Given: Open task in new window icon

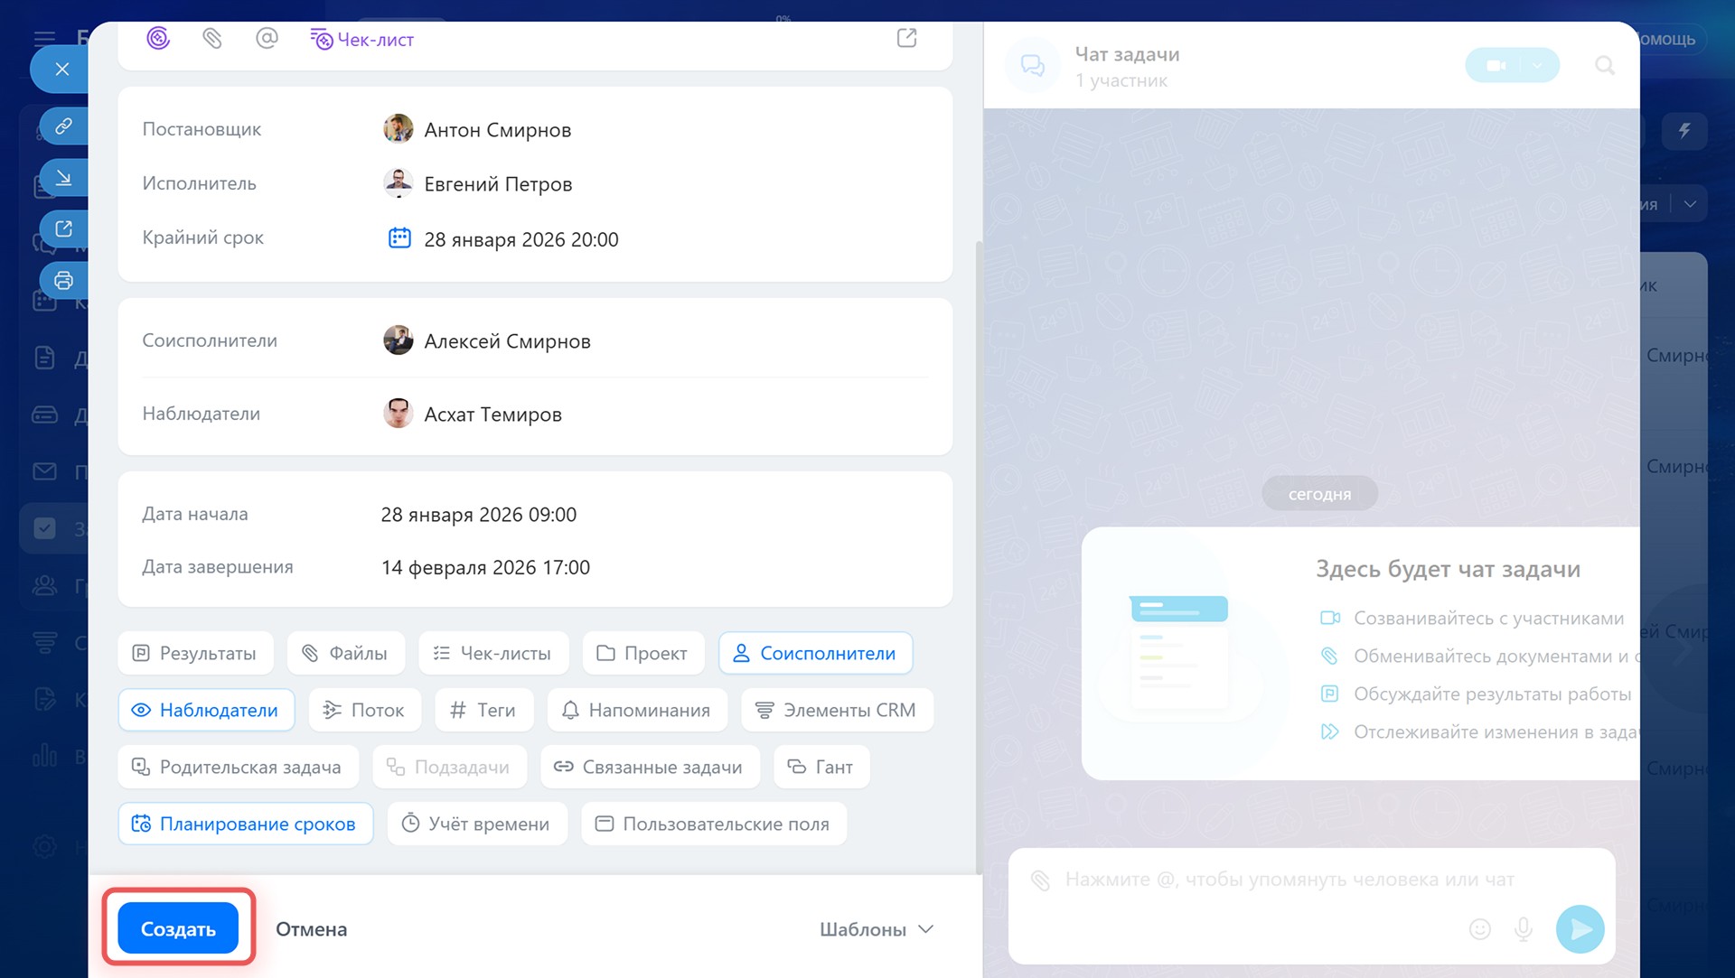Looking at the screenshot, I should (x=906, y=38).
